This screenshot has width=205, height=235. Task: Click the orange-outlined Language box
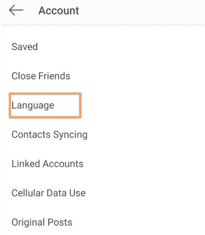(45, 105)
